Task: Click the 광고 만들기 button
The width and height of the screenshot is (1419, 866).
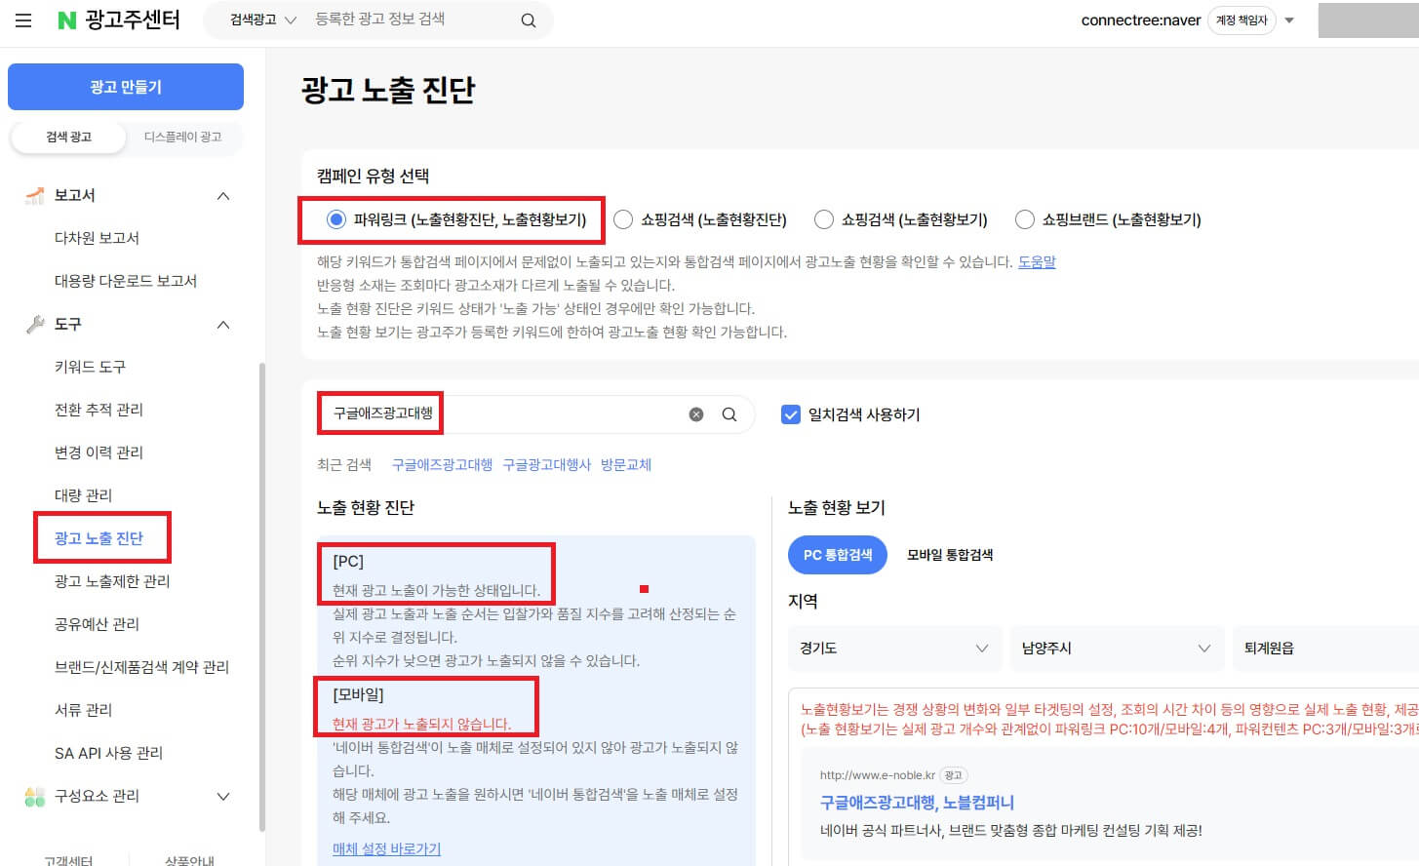Action: [x=126, y=87]
